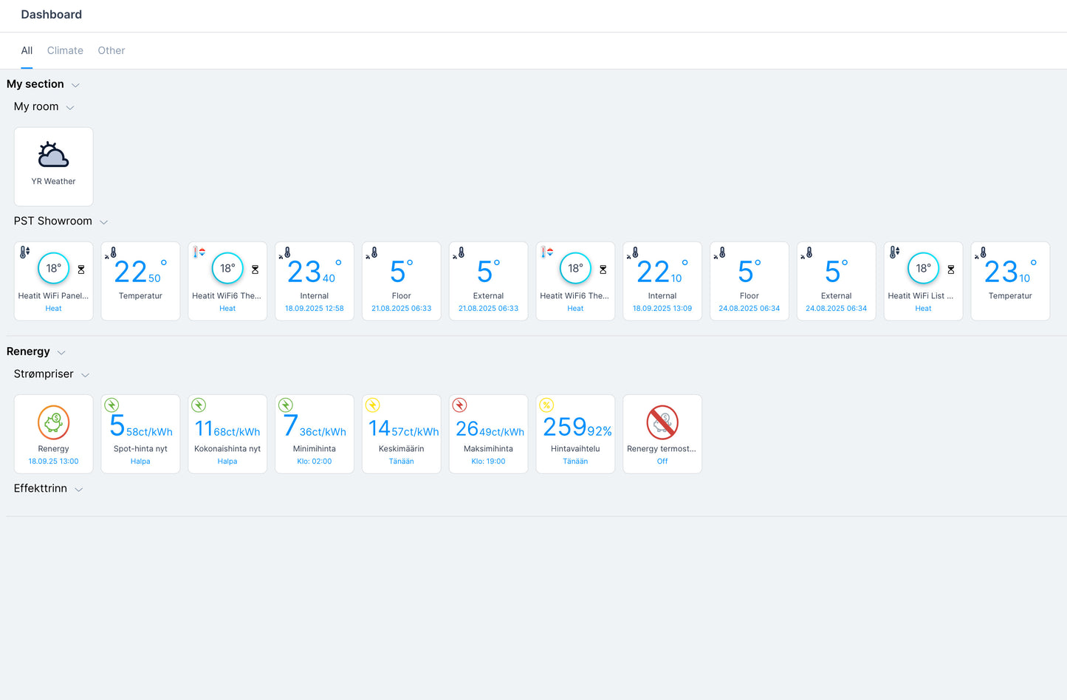
Task: Click thermometer icon on Heatit WiFi List tile
Action: (x=894, y=253)
